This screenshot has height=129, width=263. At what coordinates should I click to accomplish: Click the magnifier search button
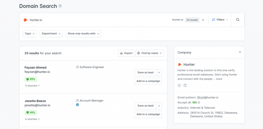coord(238,20)
